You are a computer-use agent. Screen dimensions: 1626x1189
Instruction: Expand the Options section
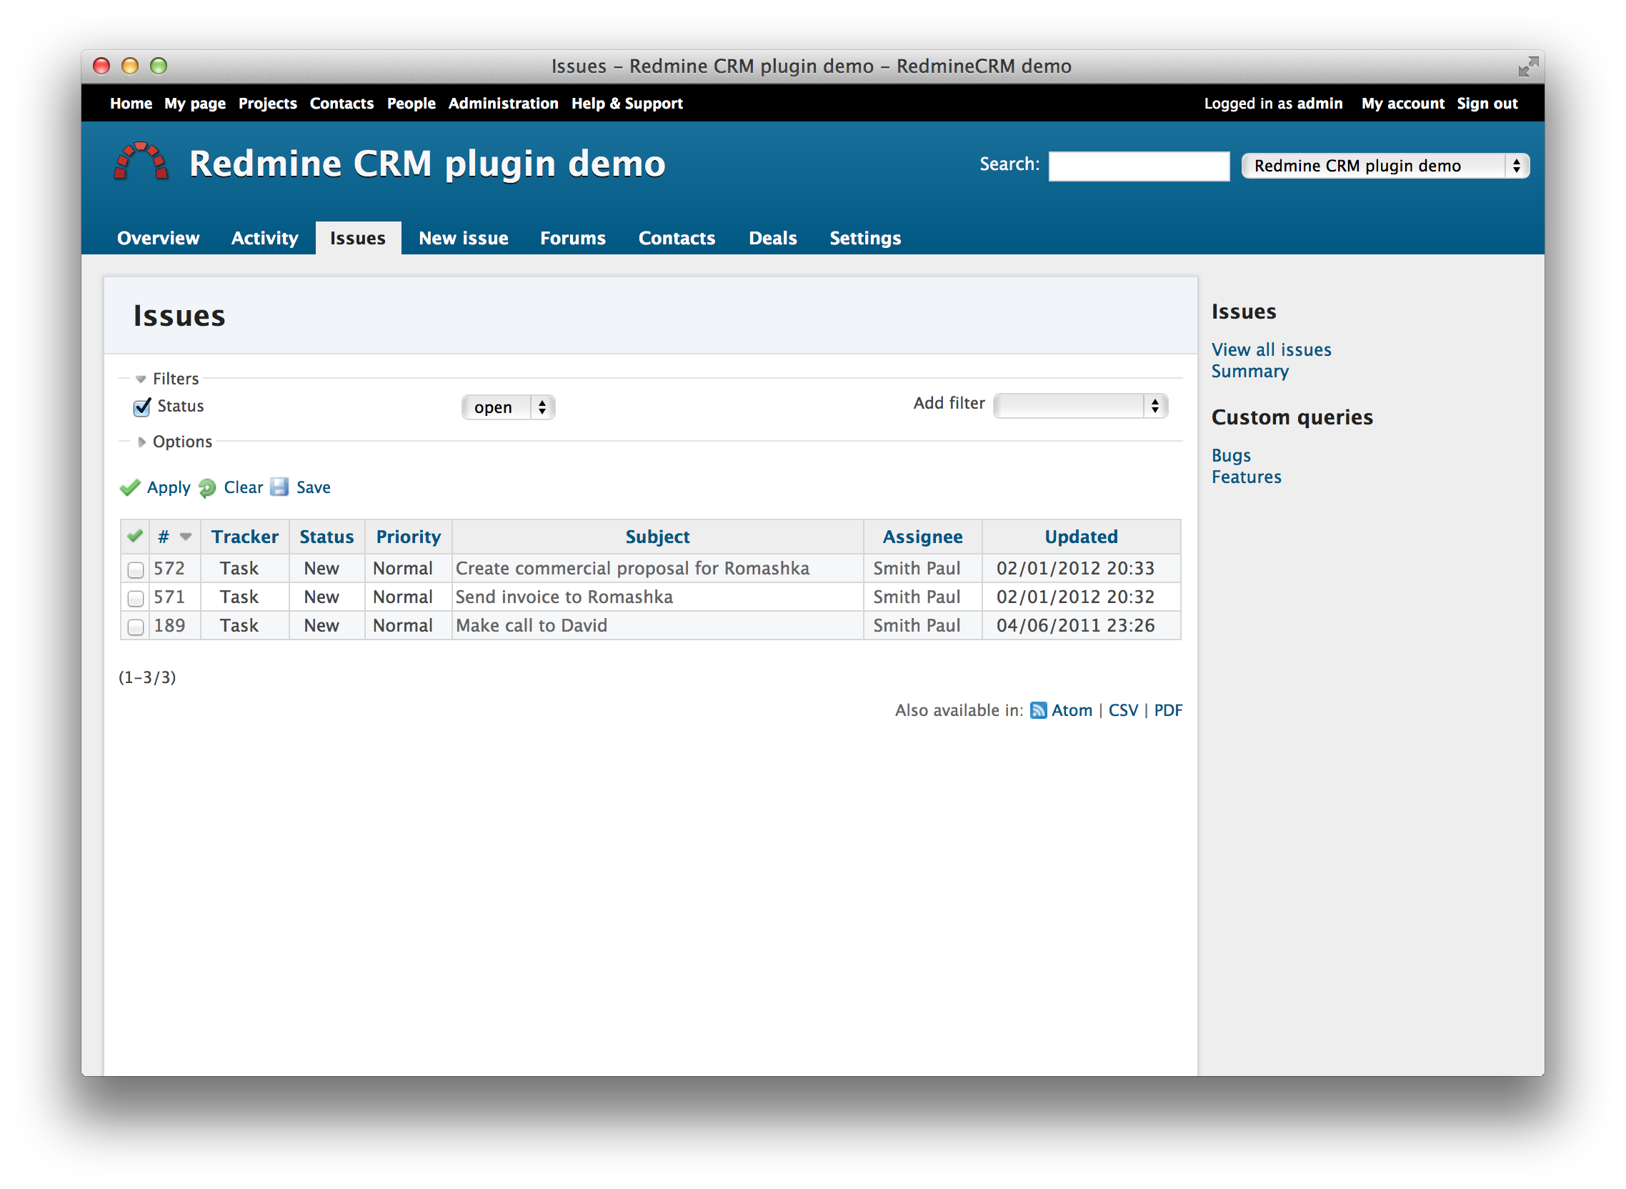pyautogui.click(x=141, y=442)
